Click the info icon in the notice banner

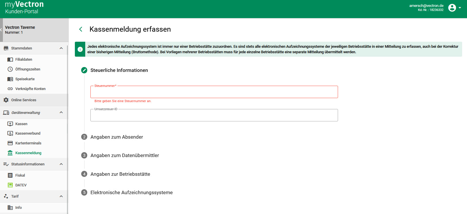click(80, 49)
